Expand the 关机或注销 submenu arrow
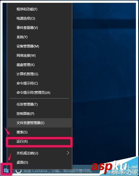The image size is (139, 176). click(68, 153)
